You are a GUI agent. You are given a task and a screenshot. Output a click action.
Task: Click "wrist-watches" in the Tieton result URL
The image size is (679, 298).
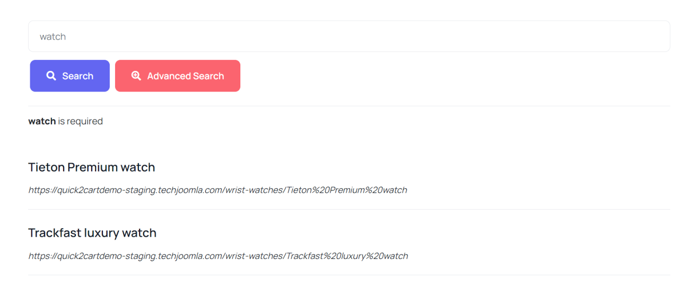254,190
